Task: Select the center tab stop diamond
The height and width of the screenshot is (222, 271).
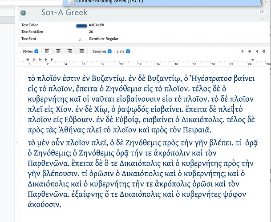Action: click(250, 52)
